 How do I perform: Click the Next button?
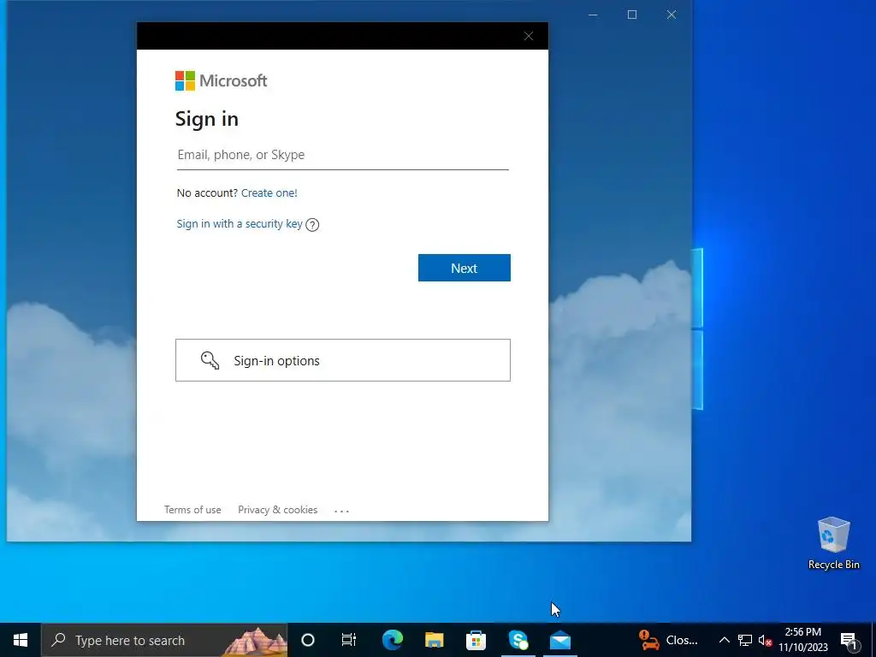click(464, 268)
